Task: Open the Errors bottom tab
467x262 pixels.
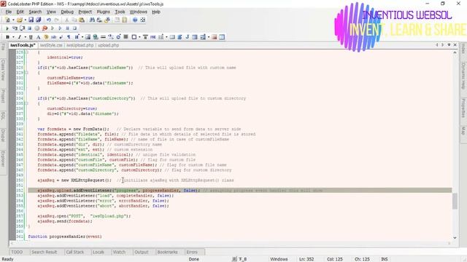Action: pos(192,252)
